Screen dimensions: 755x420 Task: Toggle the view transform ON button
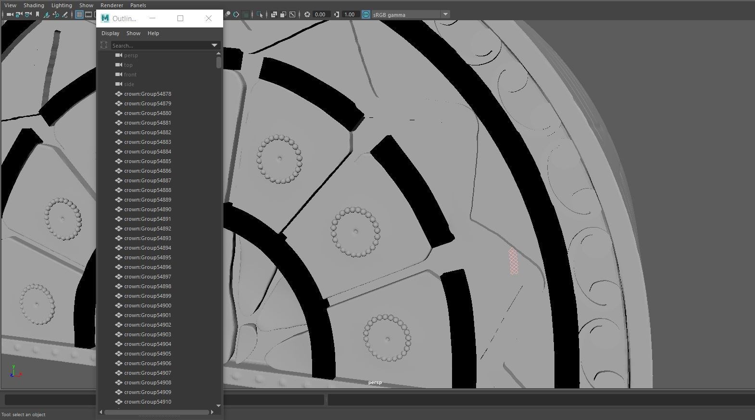[366, 14]
